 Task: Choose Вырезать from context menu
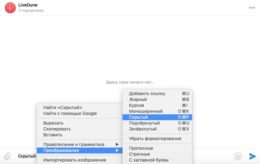54,123
